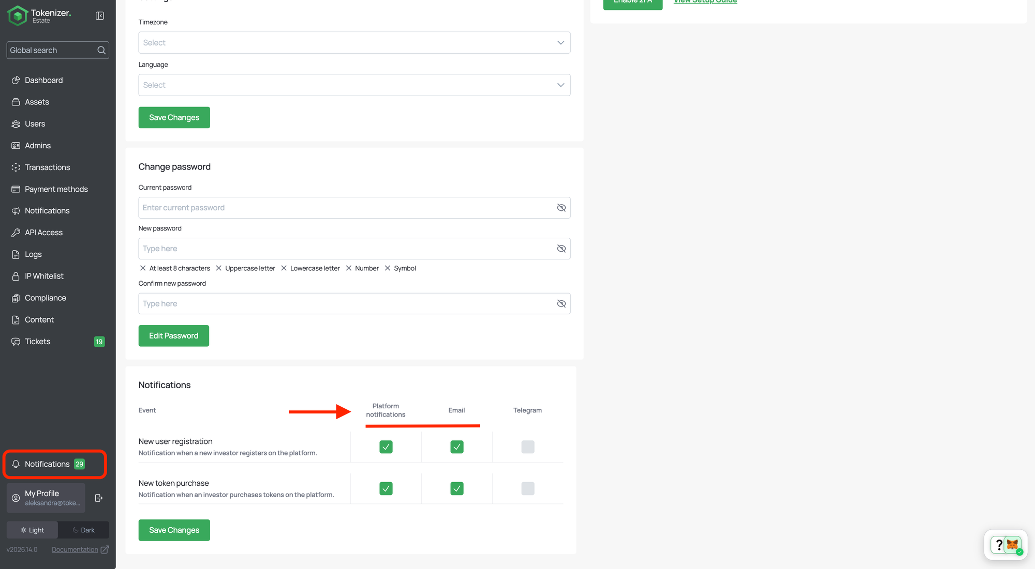Show the current password via eye icon
The height and width of the screenshot is (569, 1035).
point(561,208)
